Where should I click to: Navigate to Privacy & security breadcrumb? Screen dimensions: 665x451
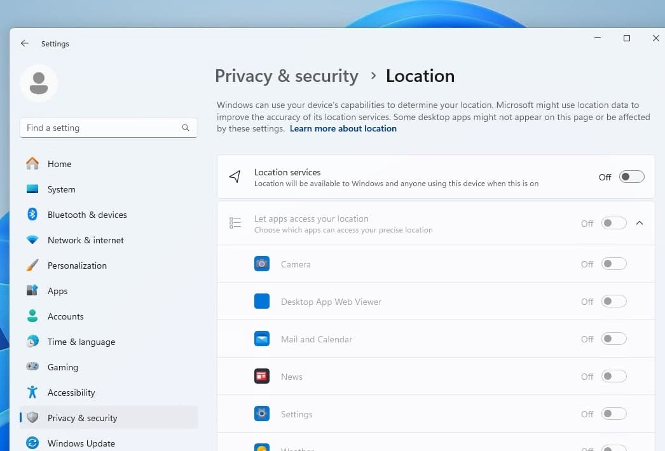coord(286,76)
